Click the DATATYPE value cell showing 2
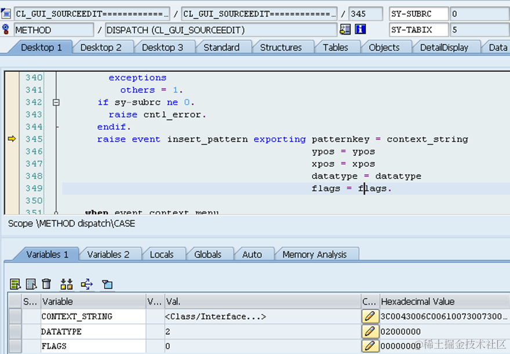The height and width of the screenshot is (354, 510). [263, 331]
